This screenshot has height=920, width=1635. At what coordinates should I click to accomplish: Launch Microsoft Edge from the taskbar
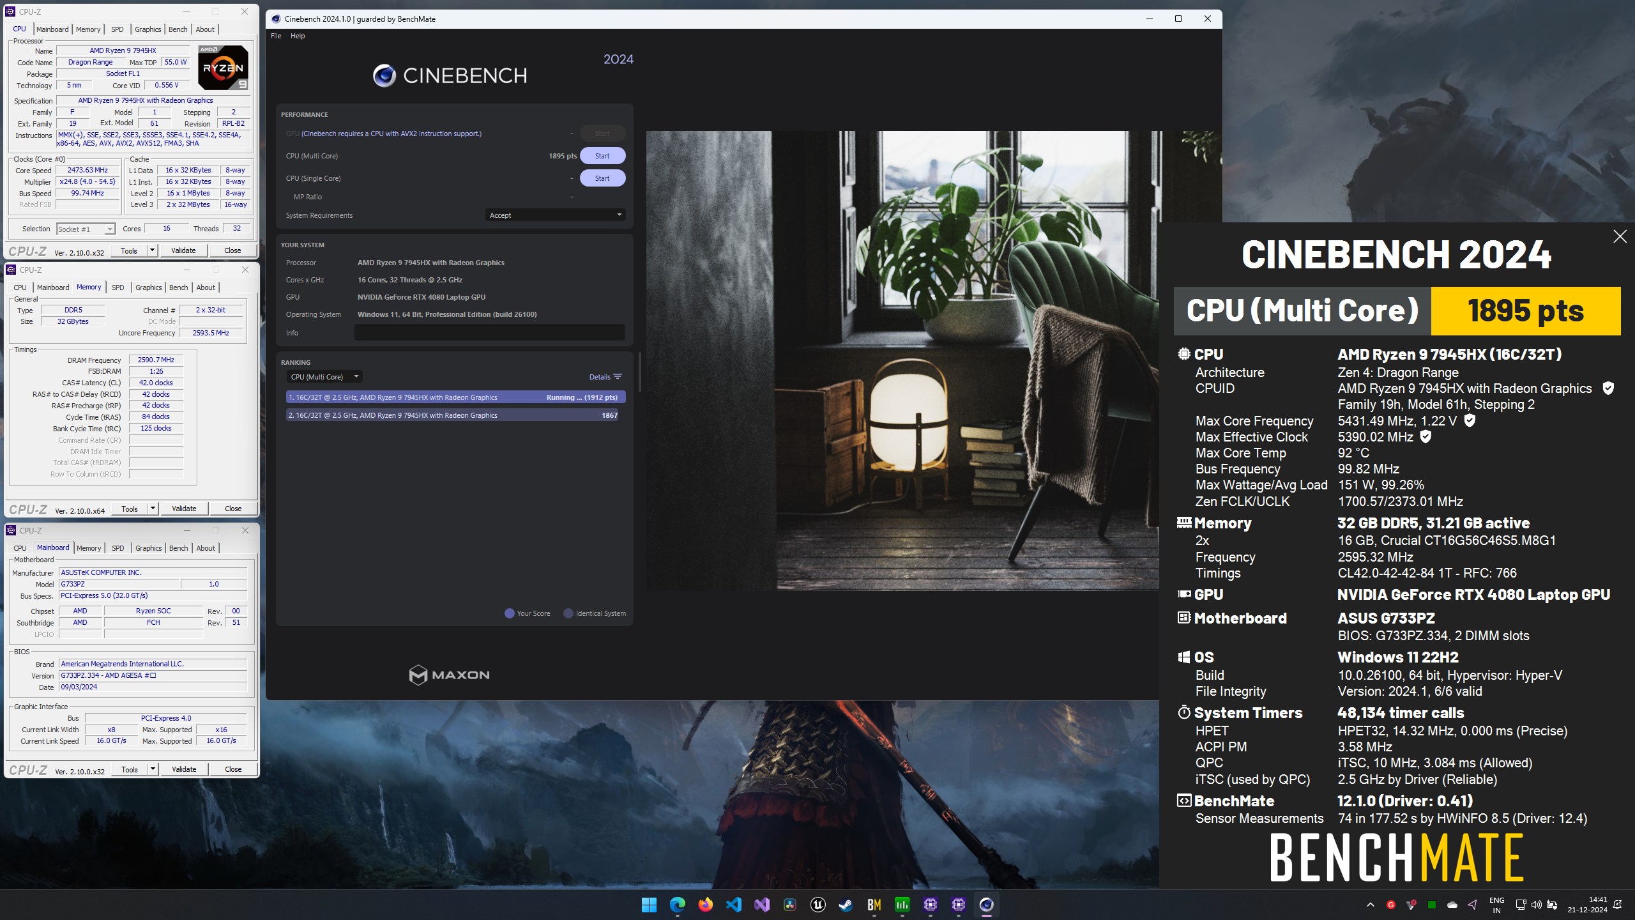(x=677, y=905)
